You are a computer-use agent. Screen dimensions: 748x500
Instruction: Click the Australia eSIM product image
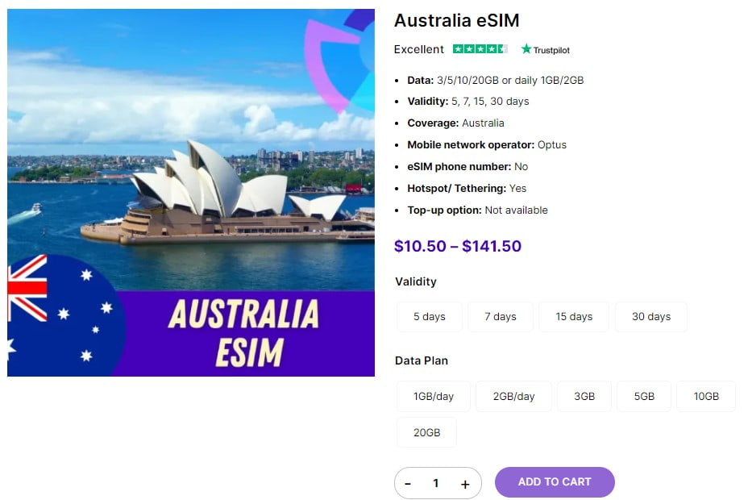point(190,192)
